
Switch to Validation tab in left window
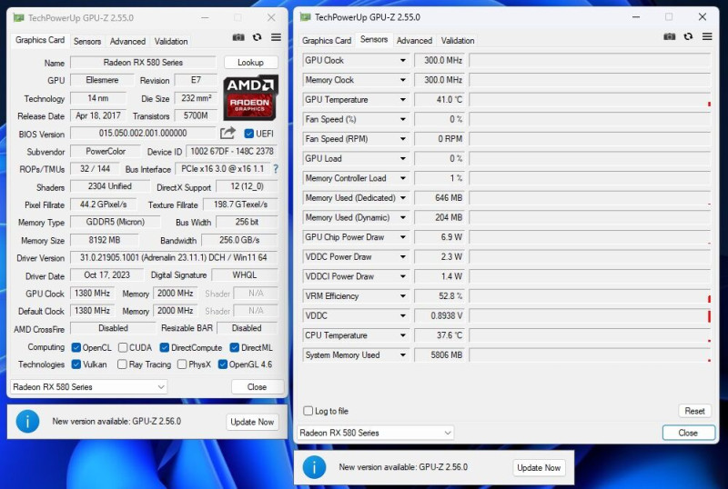point(171,41)
